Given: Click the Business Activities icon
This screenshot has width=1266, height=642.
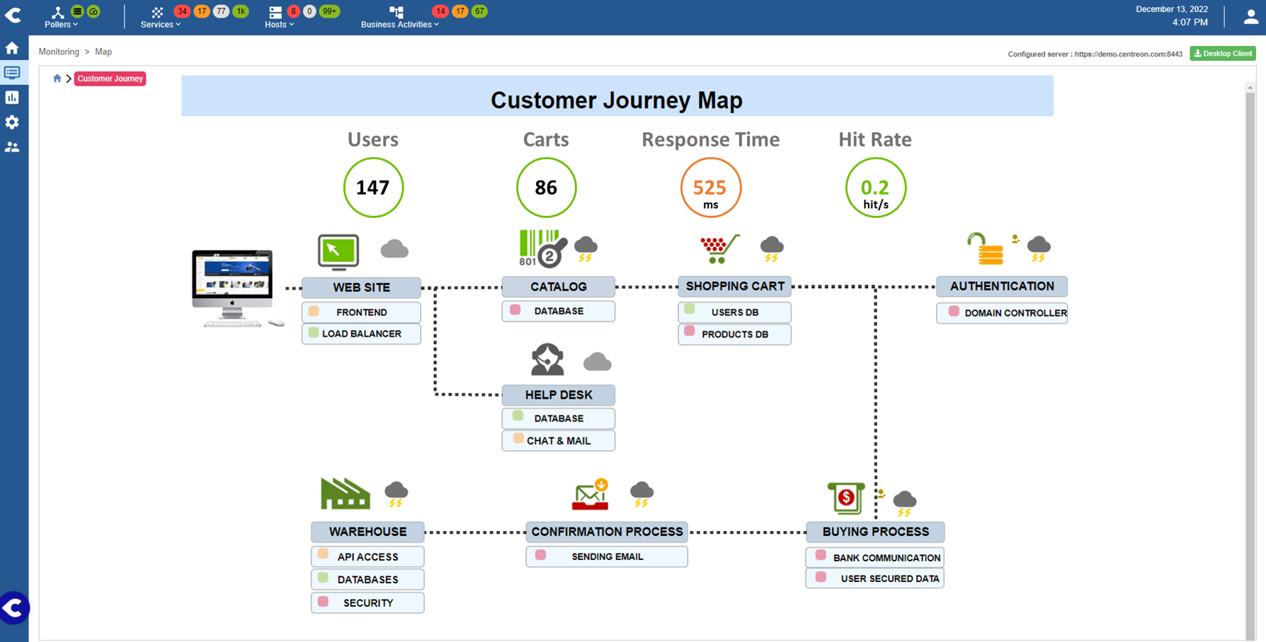Looking at the screenshot, I should pos(397,11).
